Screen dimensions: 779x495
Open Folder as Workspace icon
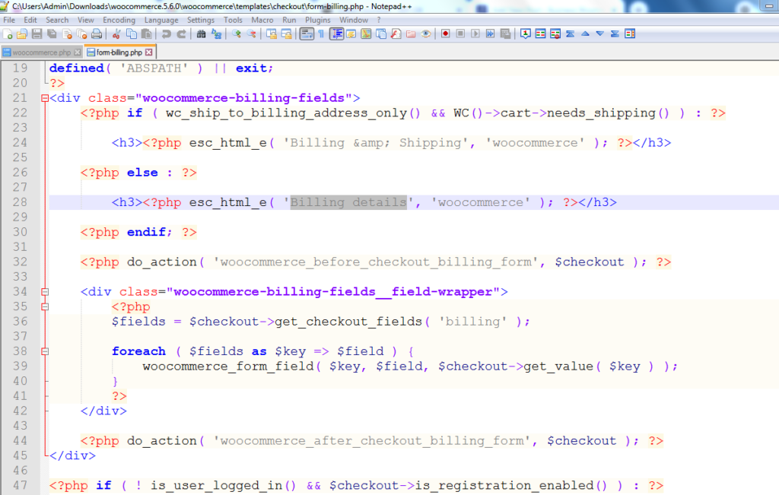coord(411,33)
